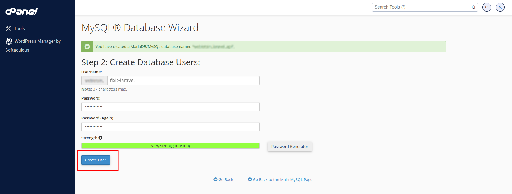
Task: Click the green success checkmark icon
Action: pos(87,47)
